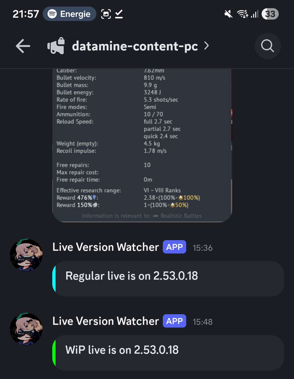Open the Spotify Energie status pill
294x379 pixels.
coord(69,14)
